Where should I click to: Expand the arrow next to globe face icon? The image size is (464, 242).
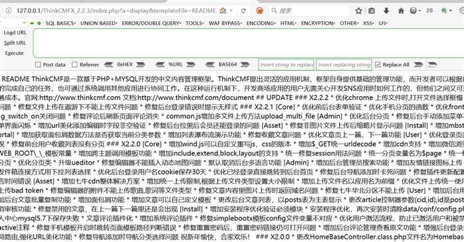419,11
